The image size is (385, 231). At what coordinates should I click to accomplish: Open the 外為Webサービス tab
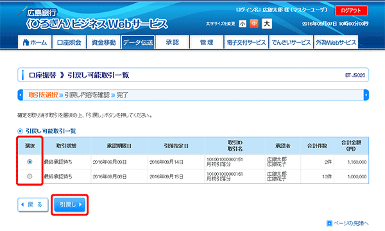(x=336, y=42)
